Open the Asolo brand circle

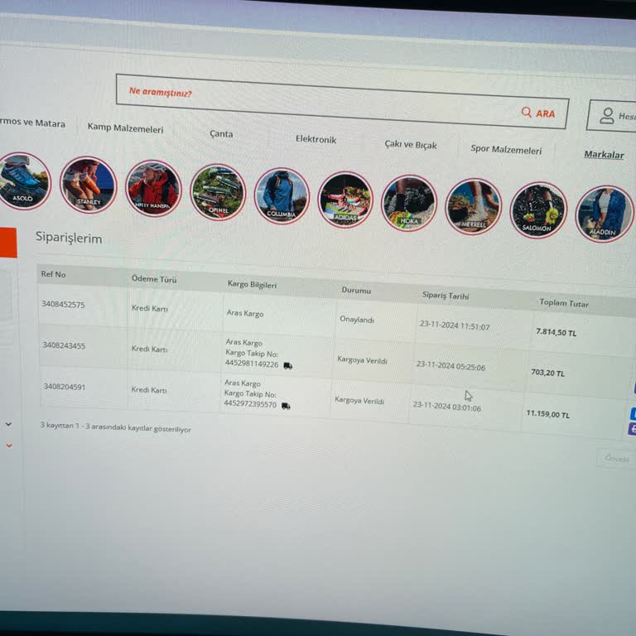[23, 181]
